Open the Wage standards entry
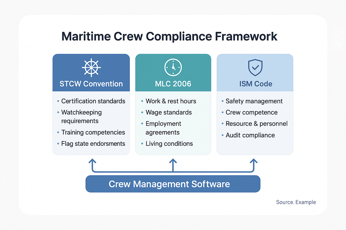 (169, 112)
